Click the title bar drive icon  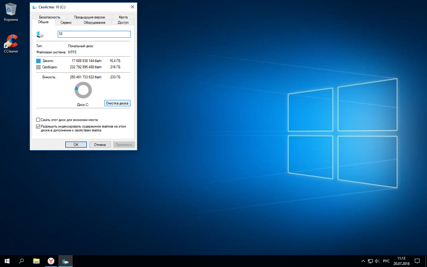point(35,7)
